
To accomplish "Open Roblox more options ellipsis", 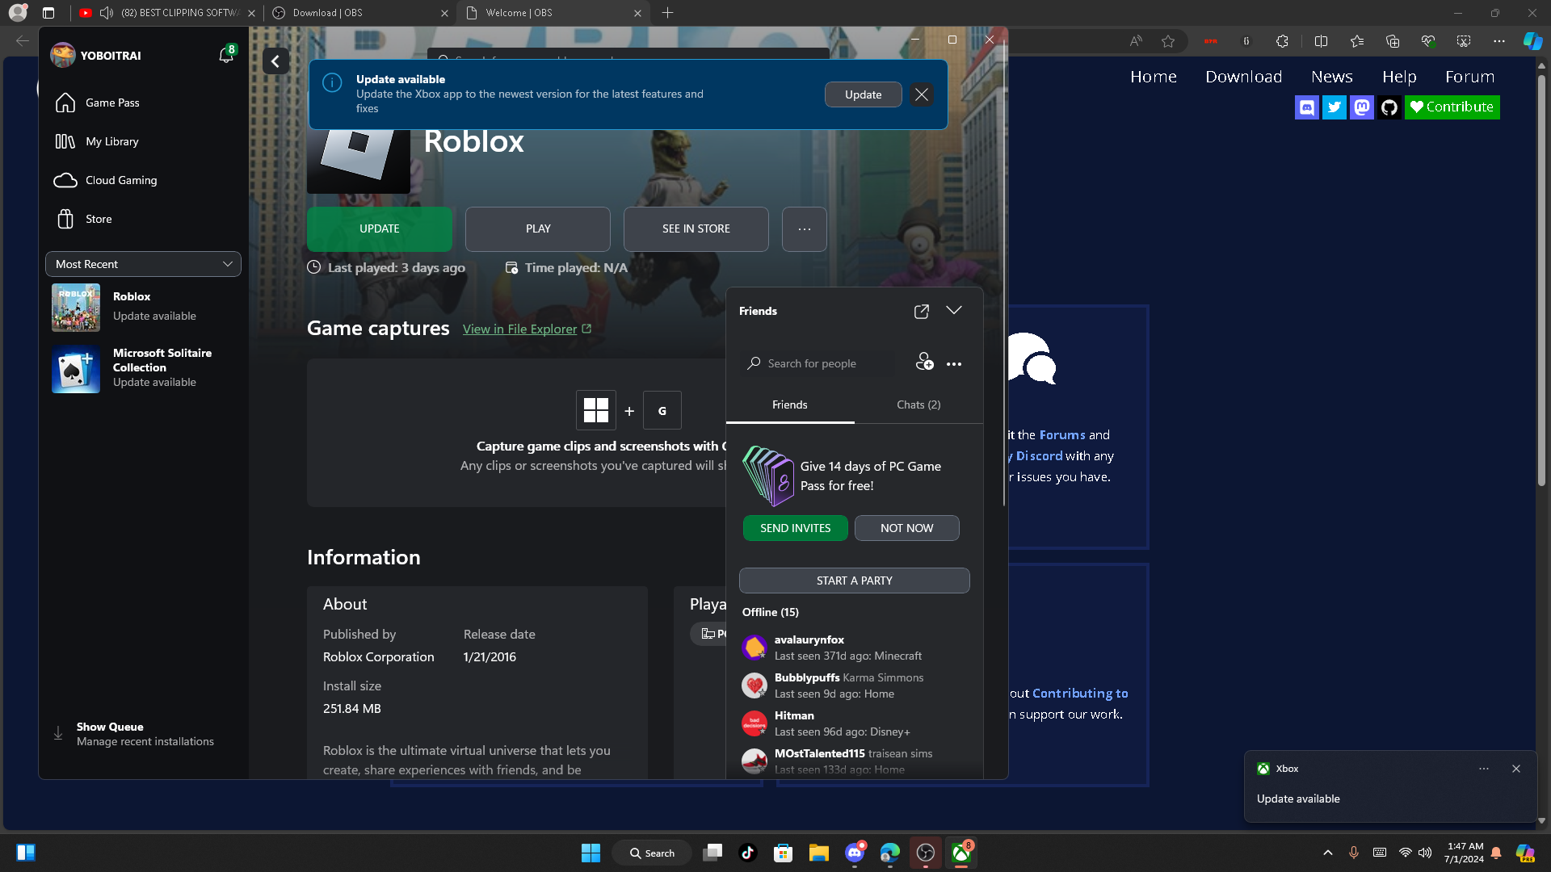I will (805, 228).
